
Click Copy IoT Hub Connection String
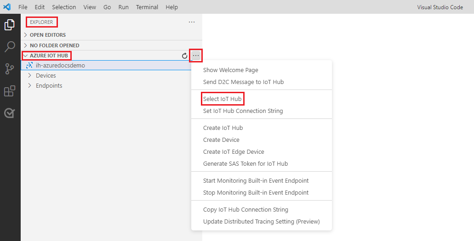(246, 209)
